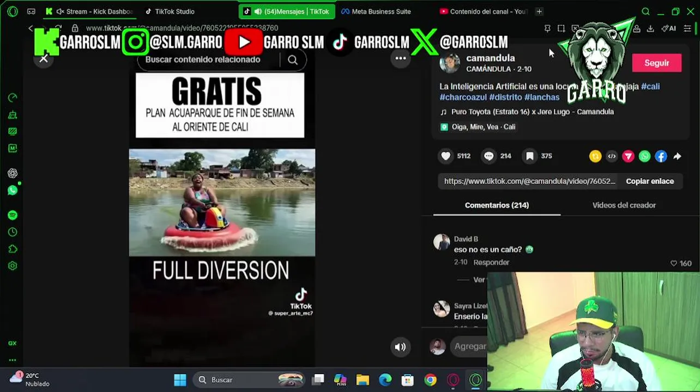Open #distrito hashtag link
This screenshot has width=700, height=392.
505,97
